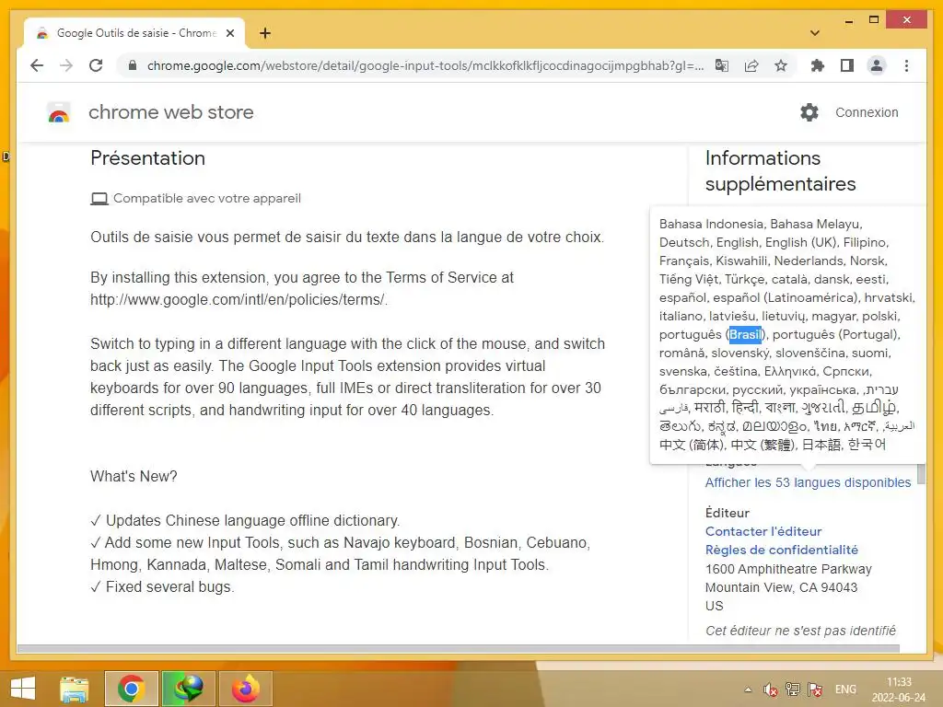943x707 pixels.
Task: Click the muted volume tray icon
Action: click(770, 690)
